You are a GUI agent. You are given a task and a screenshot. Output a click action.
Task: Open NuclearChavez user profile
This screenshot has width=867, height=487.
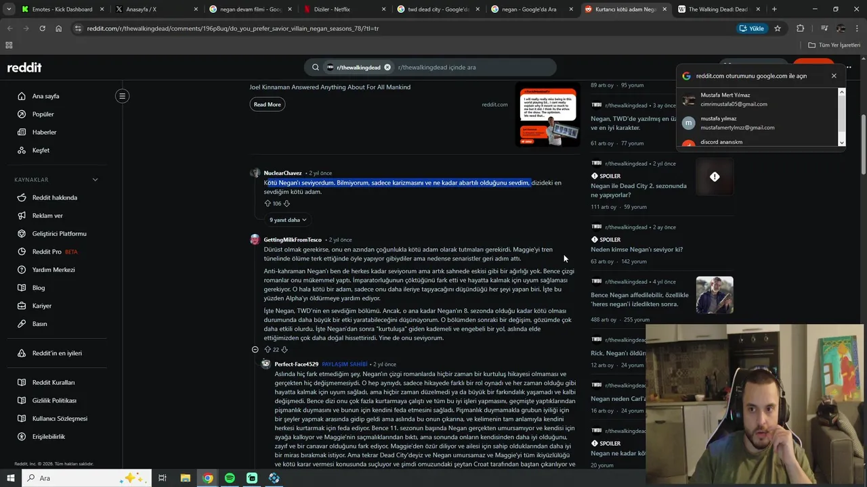(282, 173)
